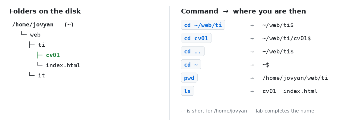
Task: Select the 'cd ~' command chip
Action: pyautogui.click(x=191, y=64)
